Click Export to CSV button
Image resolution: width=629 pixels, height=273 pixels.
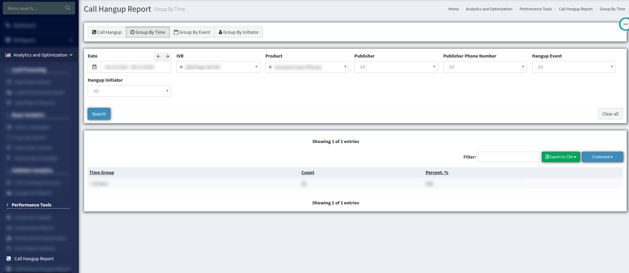(561, 157)
